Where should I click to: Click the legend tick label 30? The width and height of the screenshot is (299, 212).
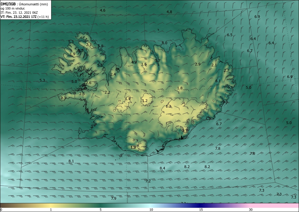tap(251, 210)
